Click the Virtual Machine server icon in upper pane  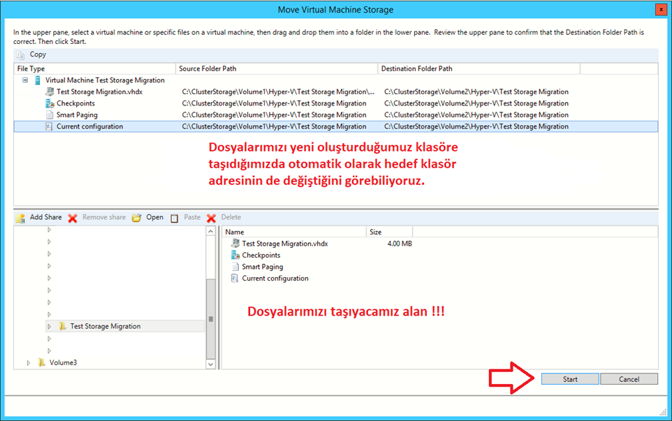coord(38,80)
